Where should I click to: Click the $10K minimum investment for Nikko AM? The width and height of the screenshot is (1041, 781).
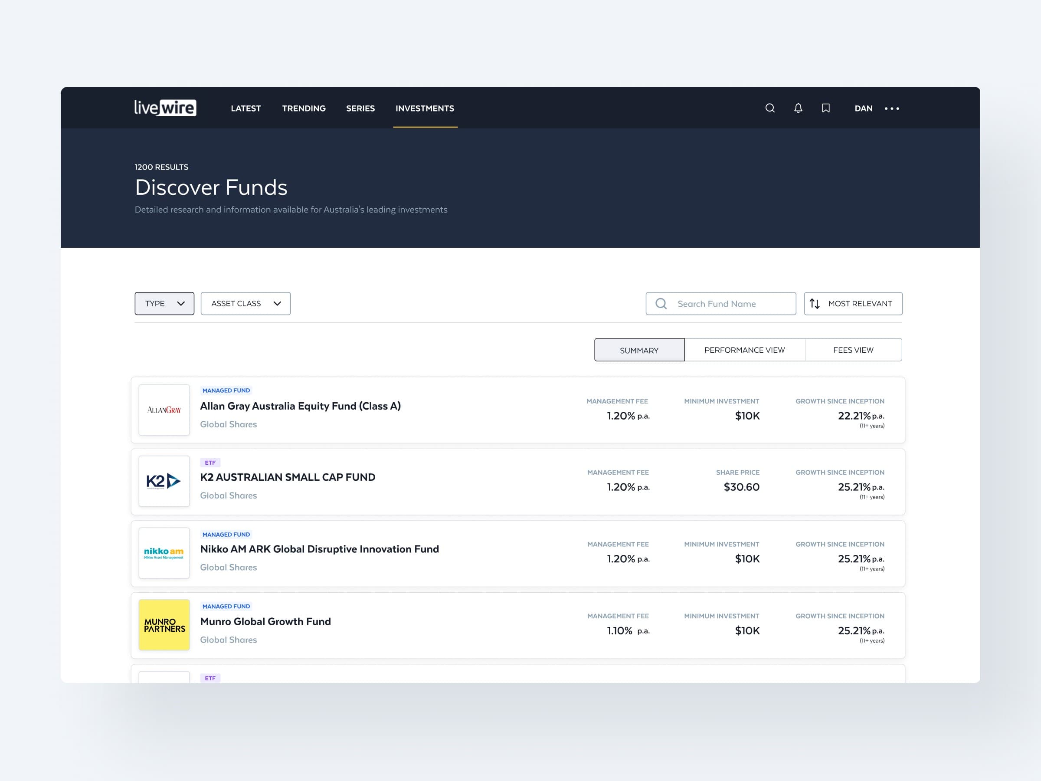[747, 559]
